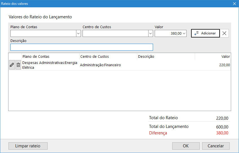This screenshot has width=239, height=153.
Task: Open the Plano de Contas dropdown arrow
Action: 78,33
